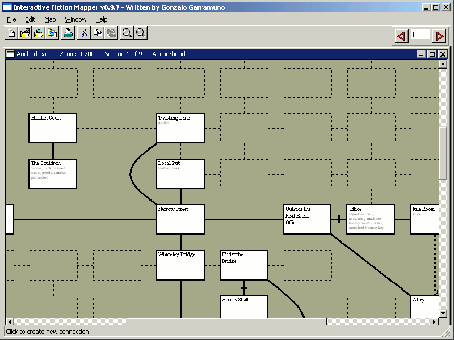Click the vertical scrollbar up arrow

(x=444, y=65)
